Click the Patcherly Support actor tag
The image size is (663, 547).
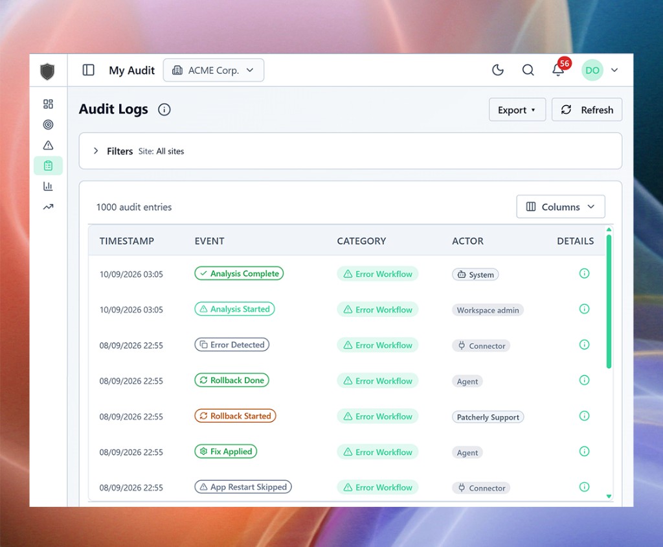(x=488, y=417)
